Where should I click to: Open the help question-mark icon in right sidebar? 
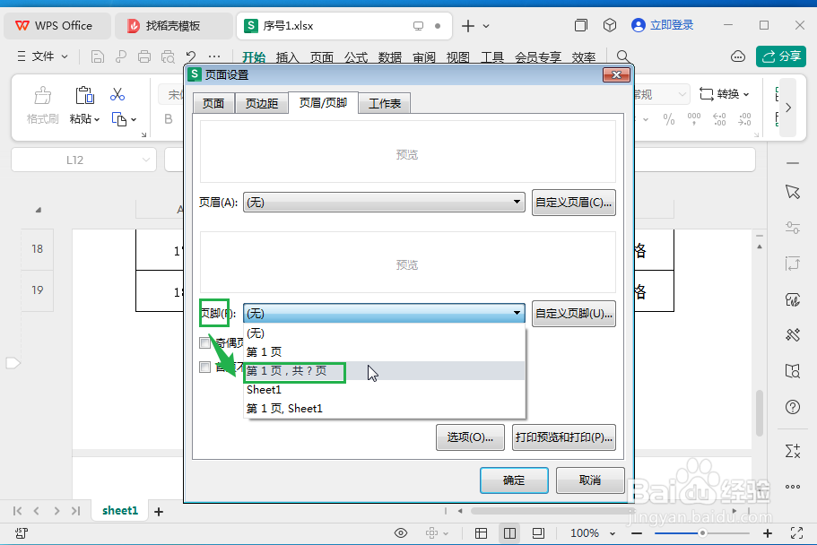point(792,406)
